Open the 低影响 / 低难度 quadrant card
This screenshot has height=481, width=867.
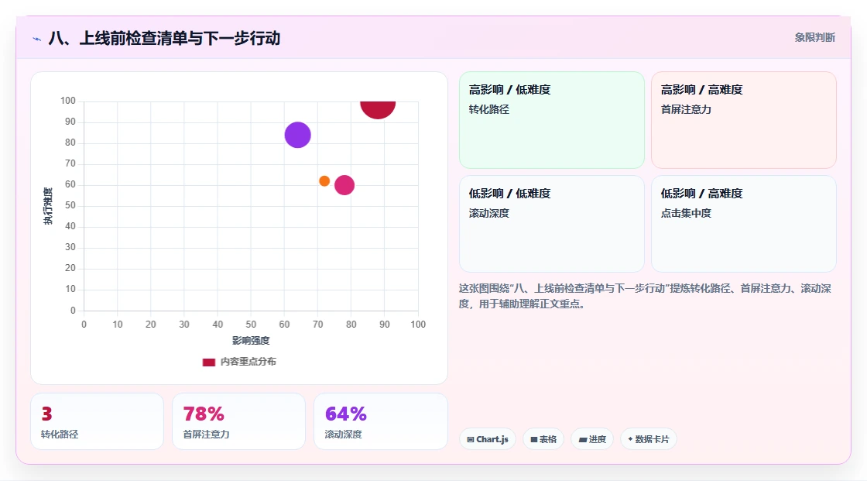coord(552,224)
